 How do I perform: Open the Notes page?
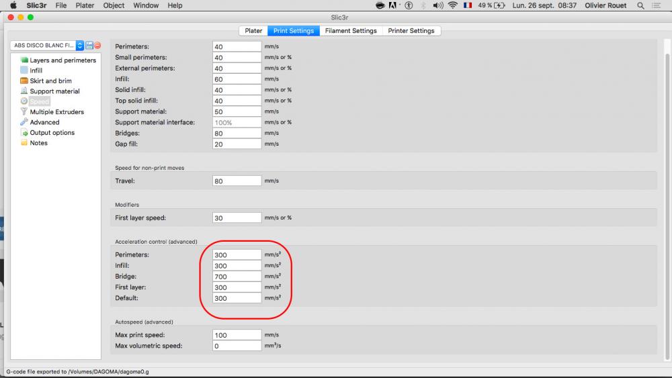tap(38, 143)
